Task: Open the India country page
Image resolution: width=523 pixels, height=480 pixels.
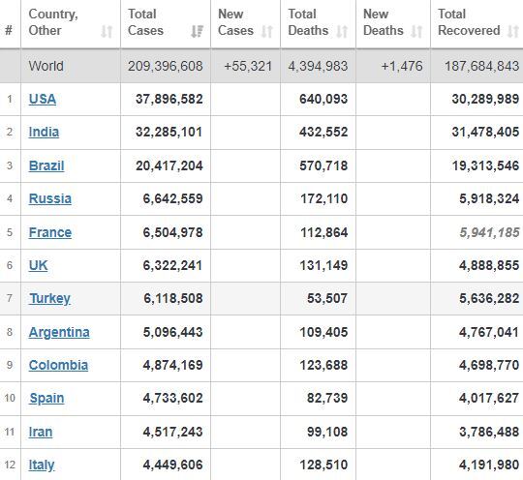Action: coord(44,132)
